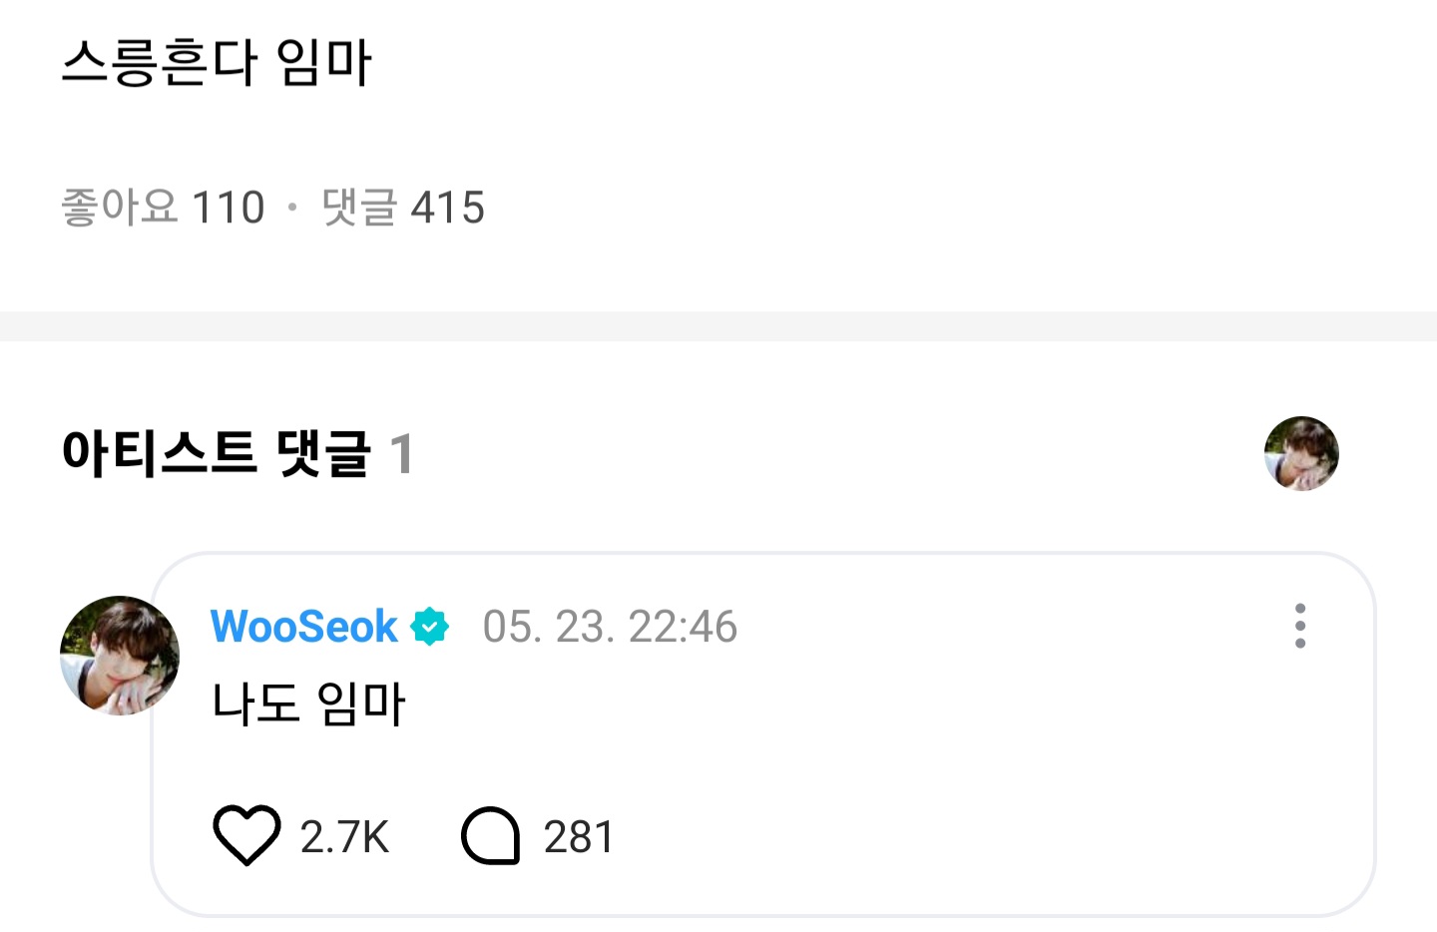Tap the small artist avatar beside 아티스트 댓글
The height and width of the screenshot is (932, 1437).
coord(1300,453)
